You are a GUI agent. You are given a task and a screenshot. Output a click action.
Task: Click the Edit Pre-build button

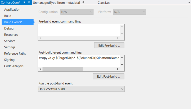[x=109, y=45]
